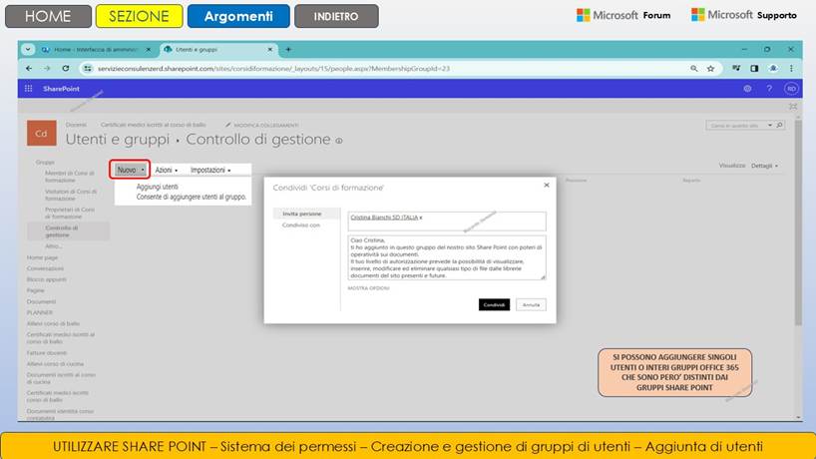Click the HOME slide button
The width and height of the screenshot is (816, 459).
48,16
